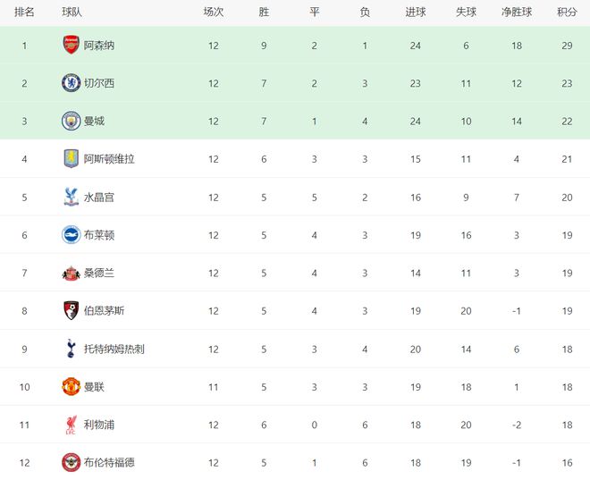Screen dimensions: 590x480
Task: Click the 进球 column header
Action: (416, 13)
